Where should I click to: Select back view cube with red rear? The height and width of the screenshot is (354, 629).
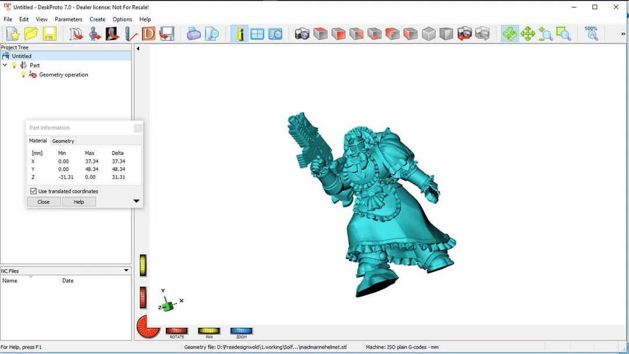point(393,34)
